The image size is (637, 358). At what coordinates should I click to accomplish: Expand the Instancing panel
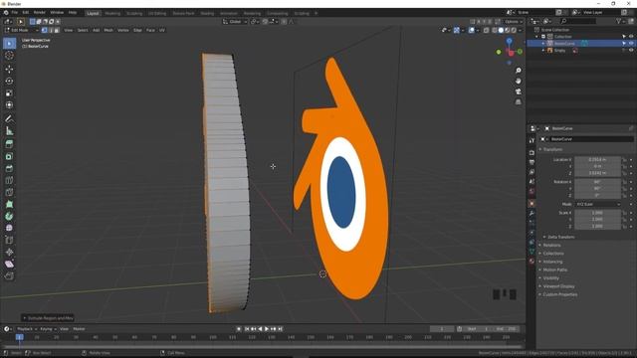552,262
